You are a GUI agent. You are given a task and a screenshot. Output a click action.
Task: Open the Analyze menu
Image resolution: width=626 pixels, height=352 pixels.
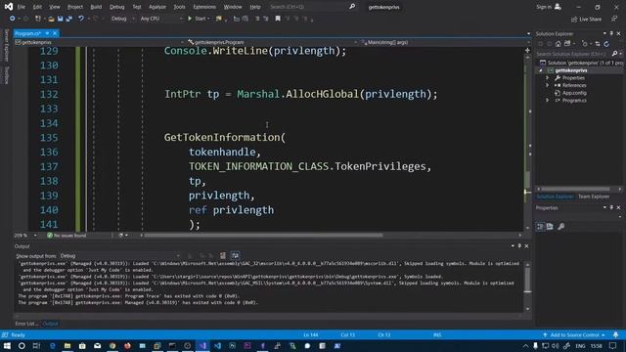(x=157, y=7)
